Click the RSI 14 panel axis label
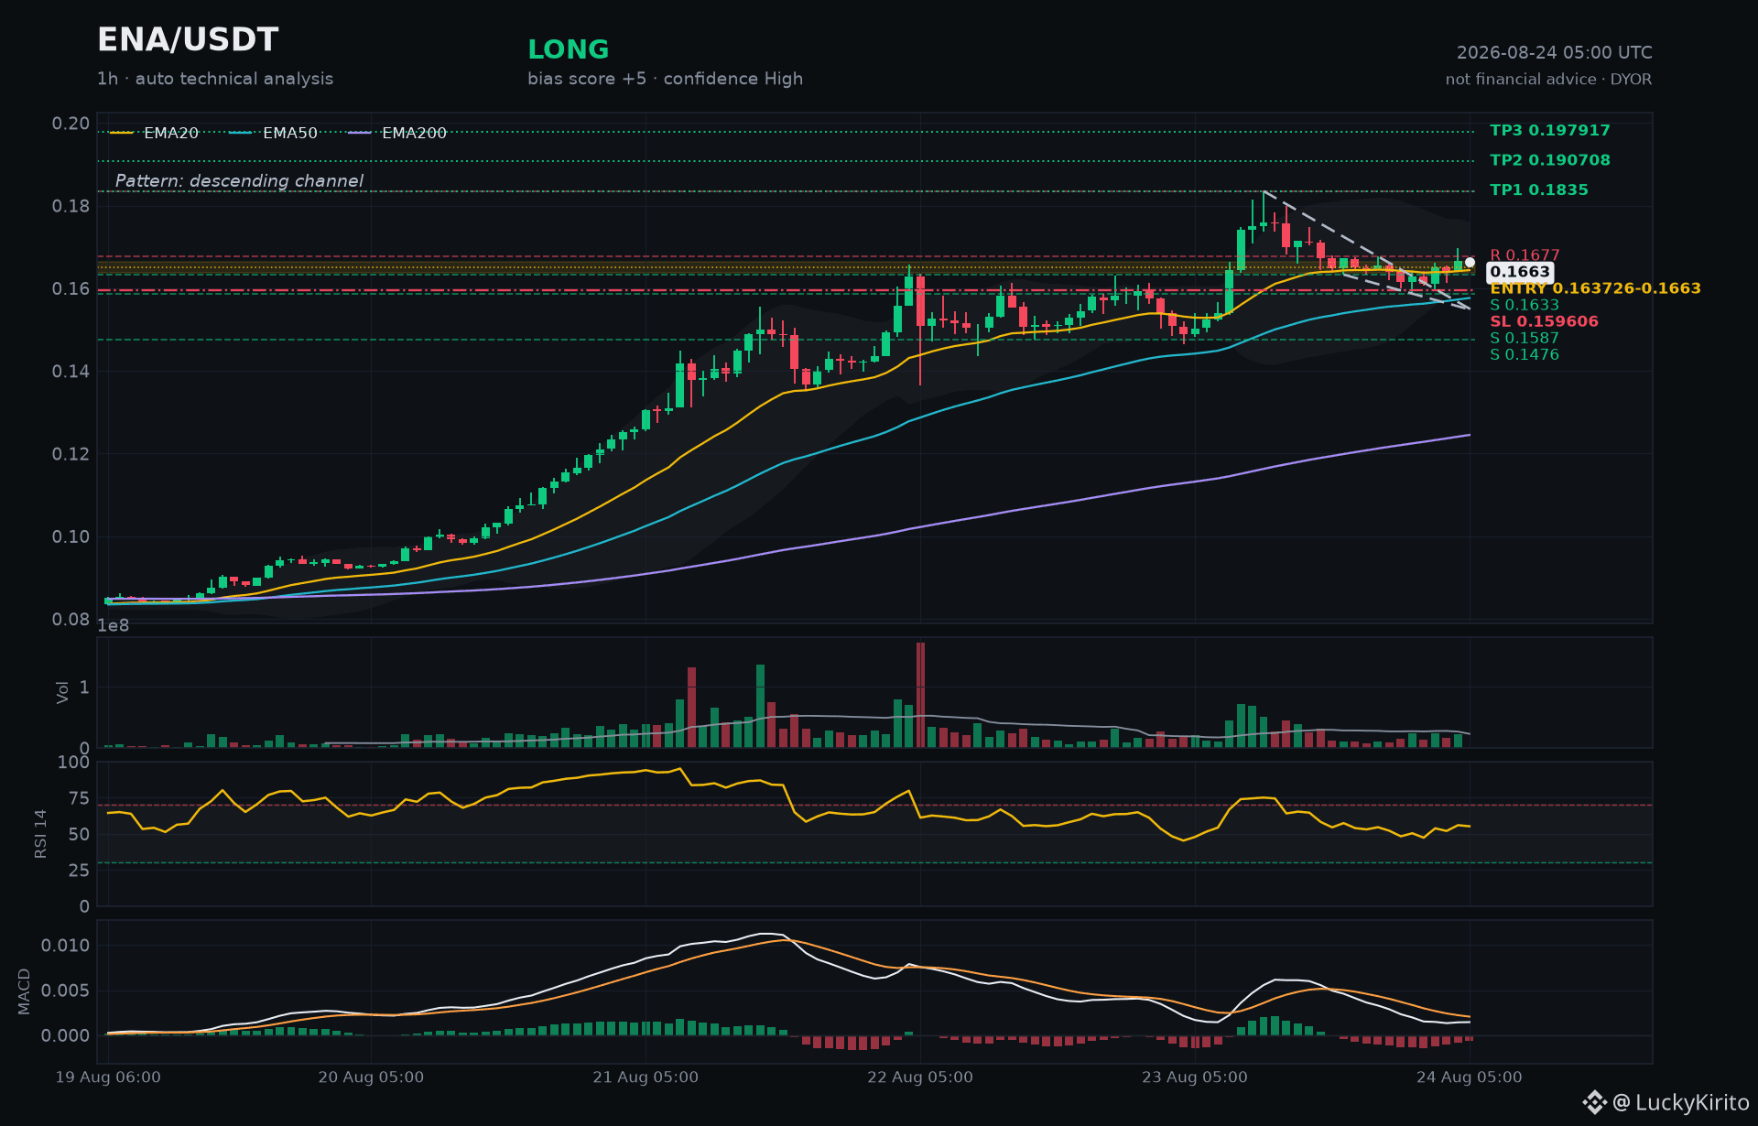The height and width of the screenshot is (1126, 1758). coord(40,834)
